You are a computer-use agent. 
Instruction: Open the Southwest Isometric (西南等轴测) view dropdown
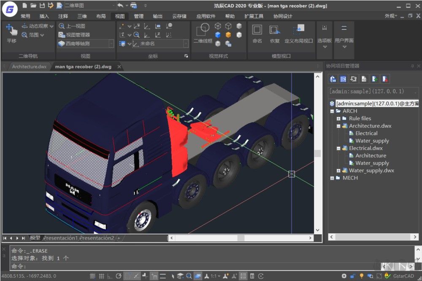(x=111, y=43)
